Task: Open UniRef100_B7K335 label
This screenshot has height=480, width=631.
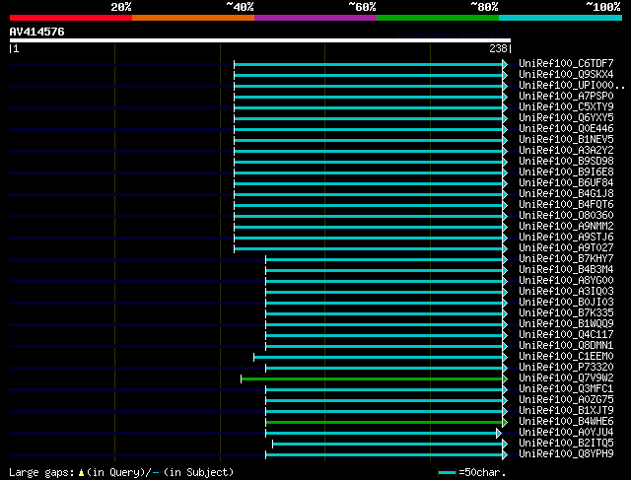Action: coord(566,313)
